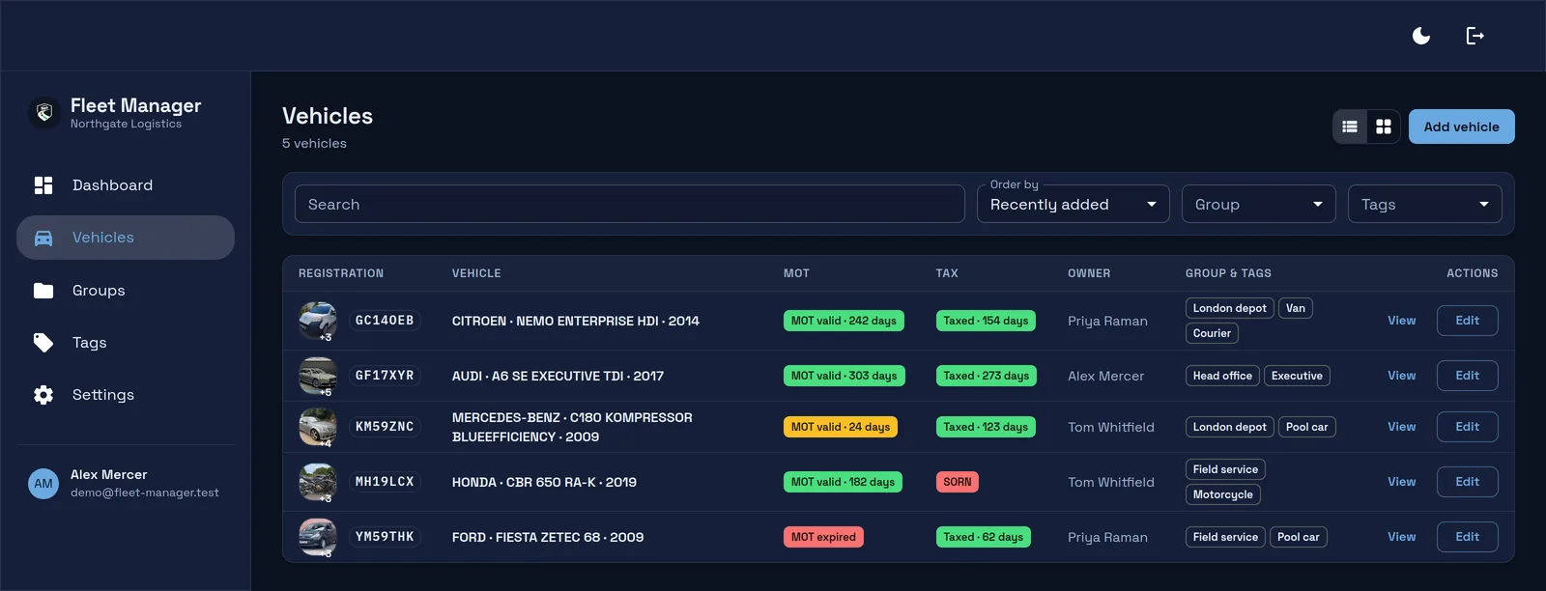Edit the GF17XYR Audi vehicle
This screenshot has height=591, width=1546.
tap(1468, 376)
